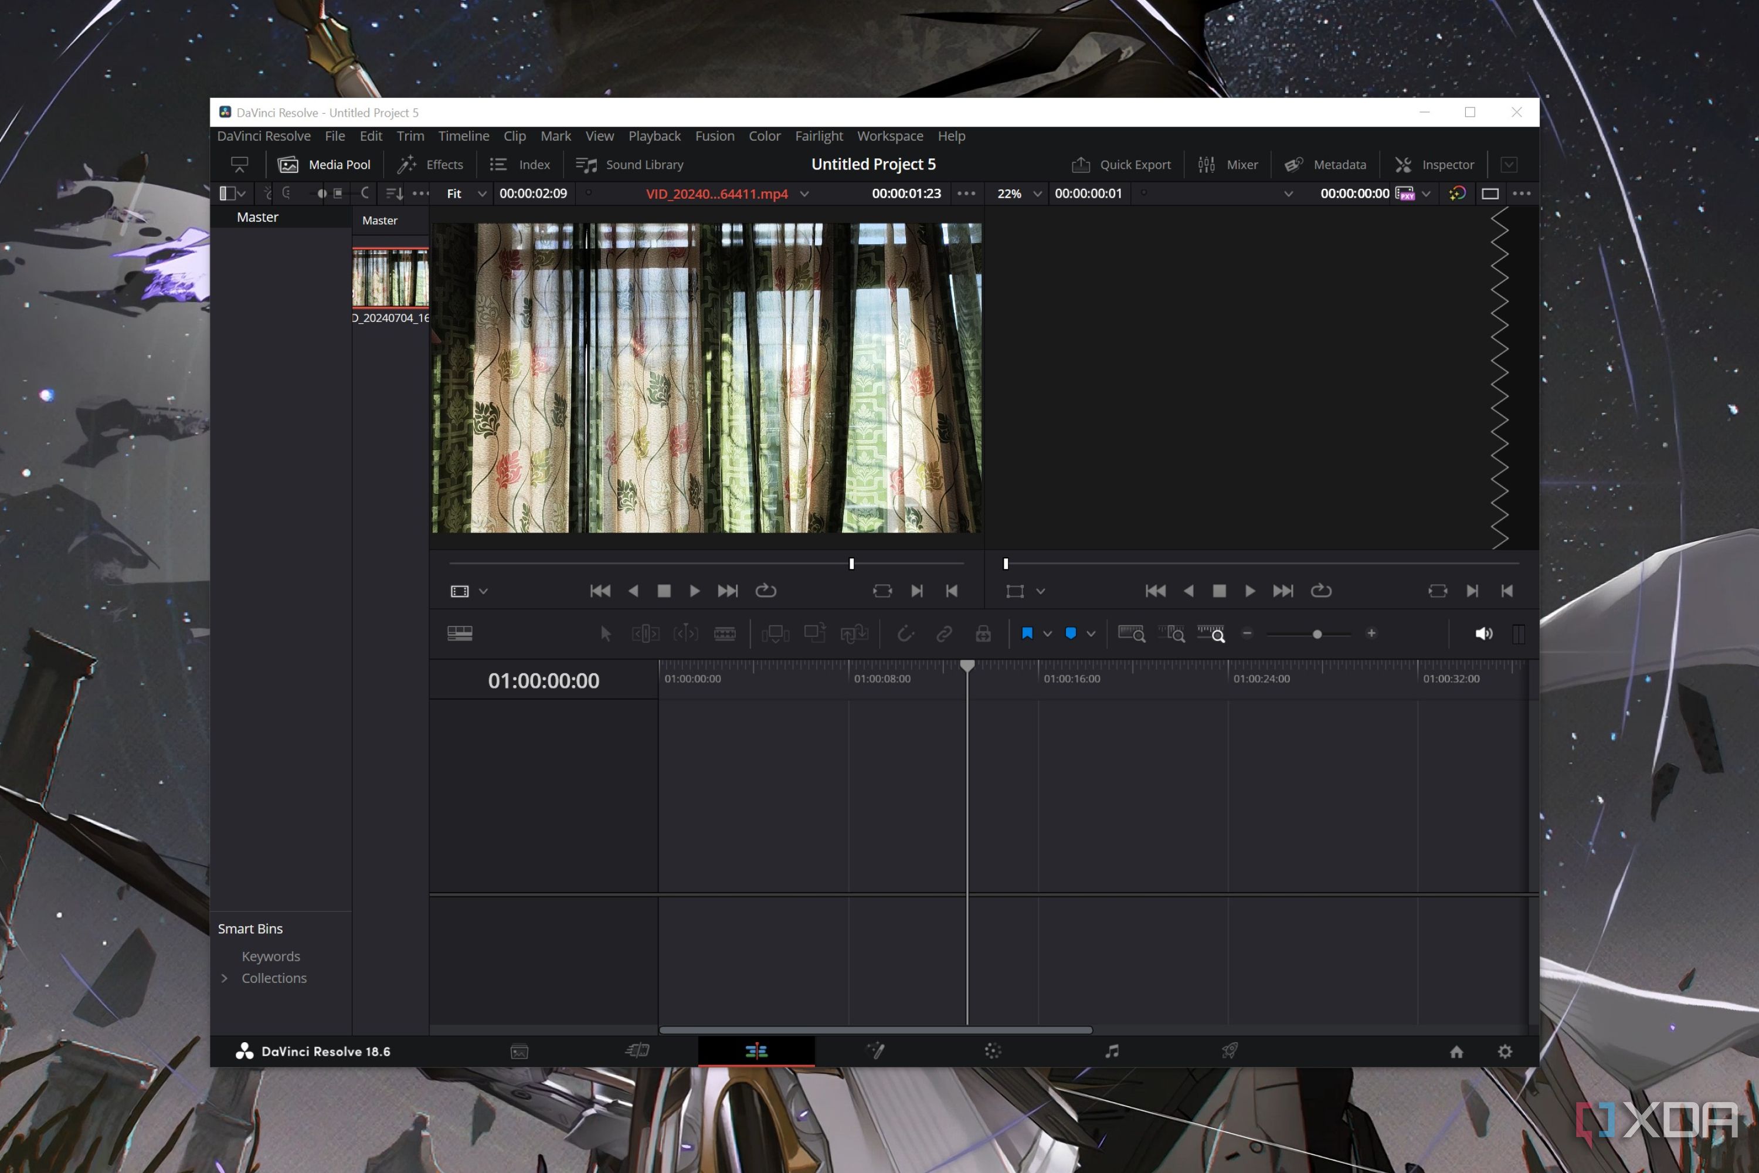Expand the Collections smart bin
Screen dimensions: 1759x1173
[223, 978]
